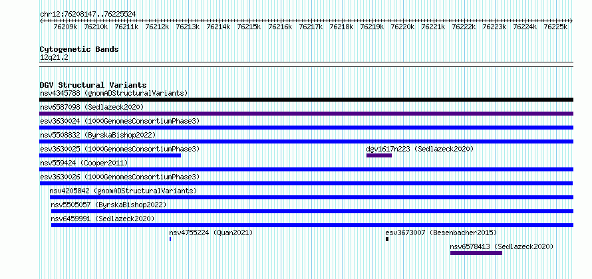The height and width of the screenshot is (279, 592).
Task: Open the dgv1617n223 (Sedlazeck2020) label
Action: (x=420, y=149)
